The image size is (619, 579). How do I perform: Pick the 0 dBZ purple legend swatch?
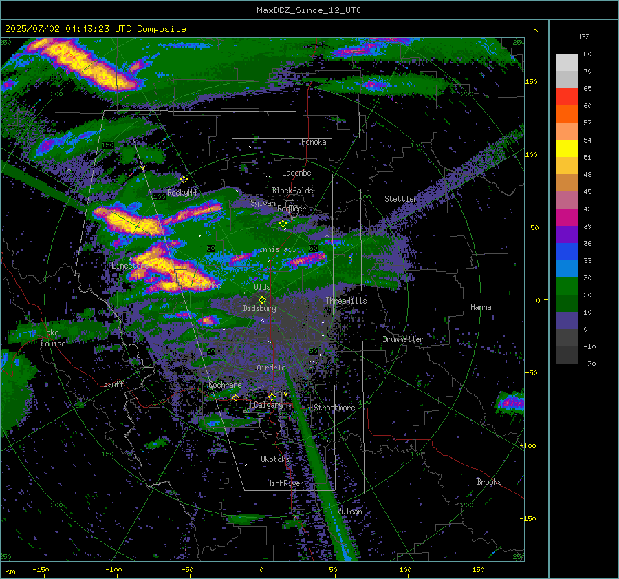(567, 320)
